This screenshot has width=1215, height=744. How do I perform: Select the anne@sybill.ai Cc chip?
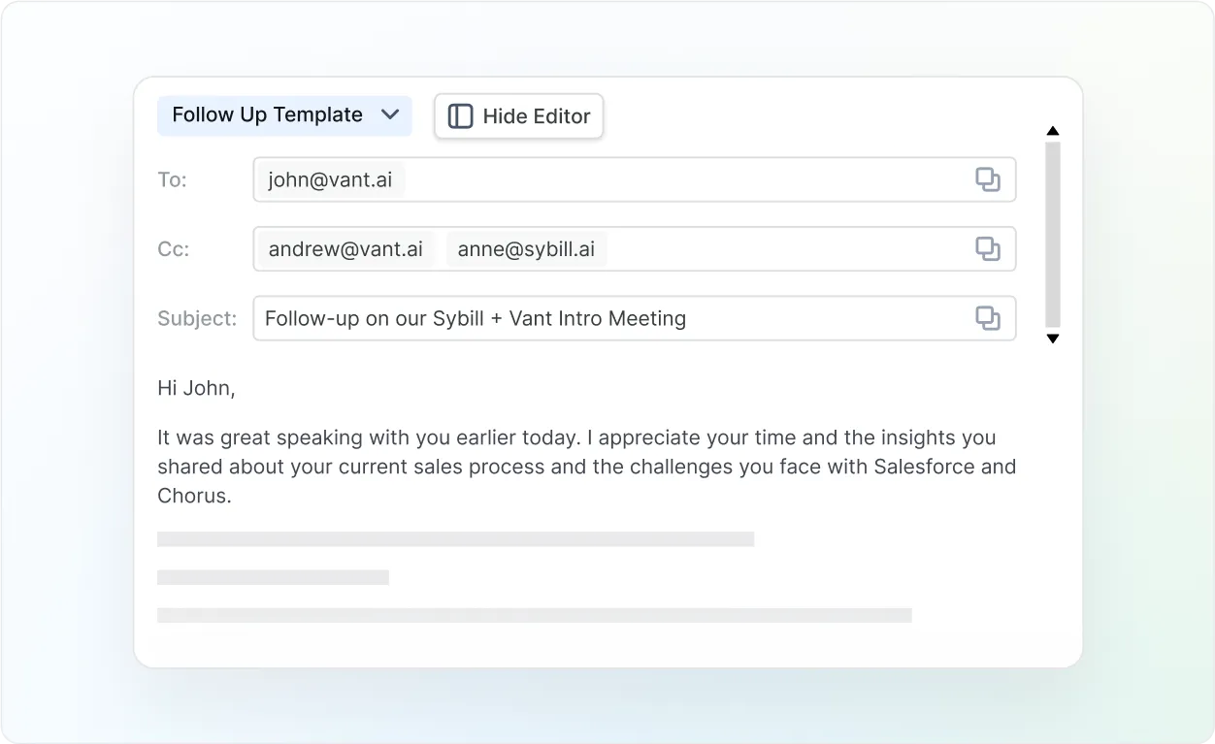[527, 249]
